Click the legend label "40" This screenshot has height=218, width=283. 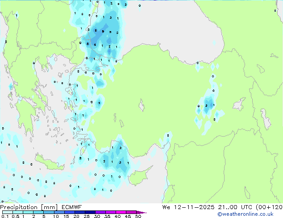[x=117, y=216]
